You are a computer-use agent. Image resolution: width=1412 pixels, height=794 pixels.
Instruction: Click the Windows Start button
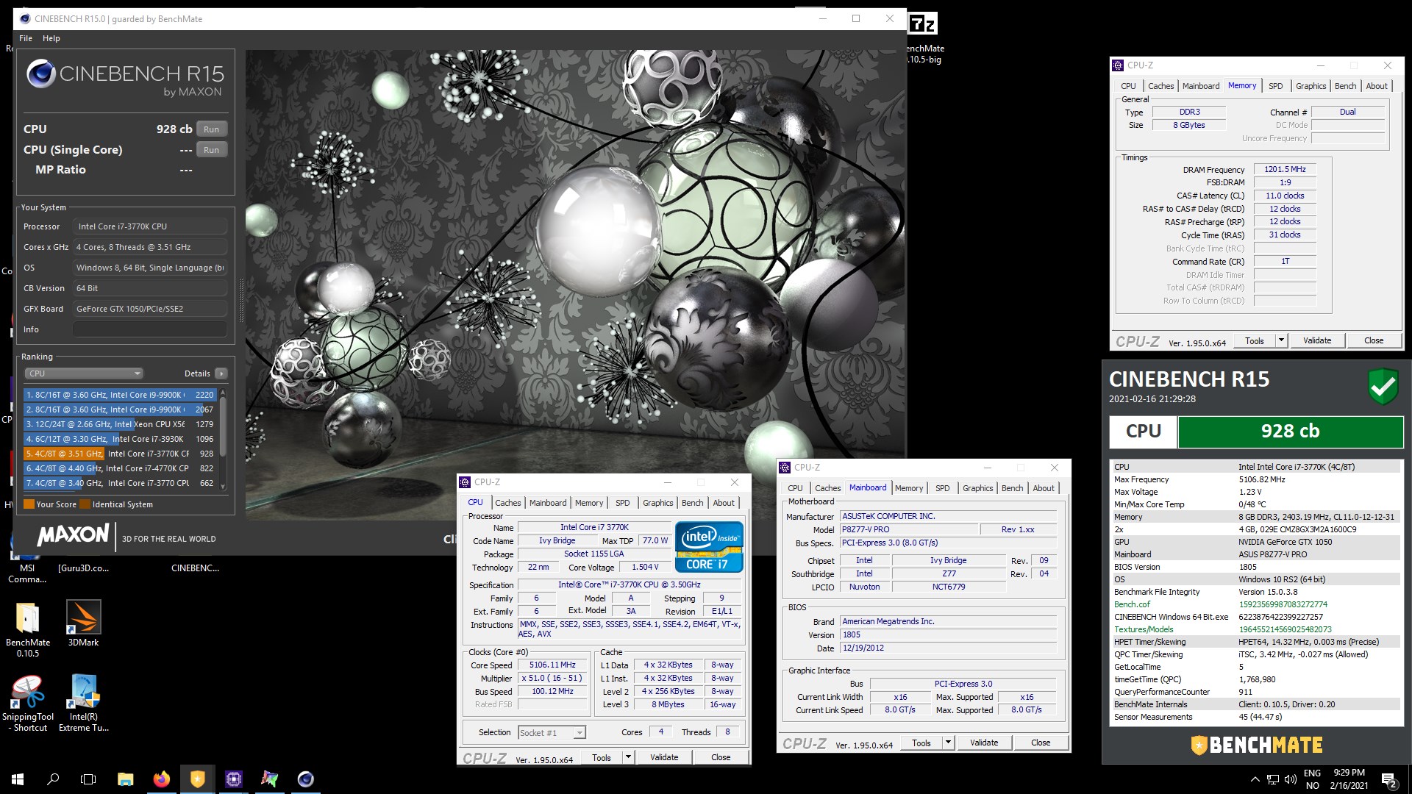click(18, 779)
